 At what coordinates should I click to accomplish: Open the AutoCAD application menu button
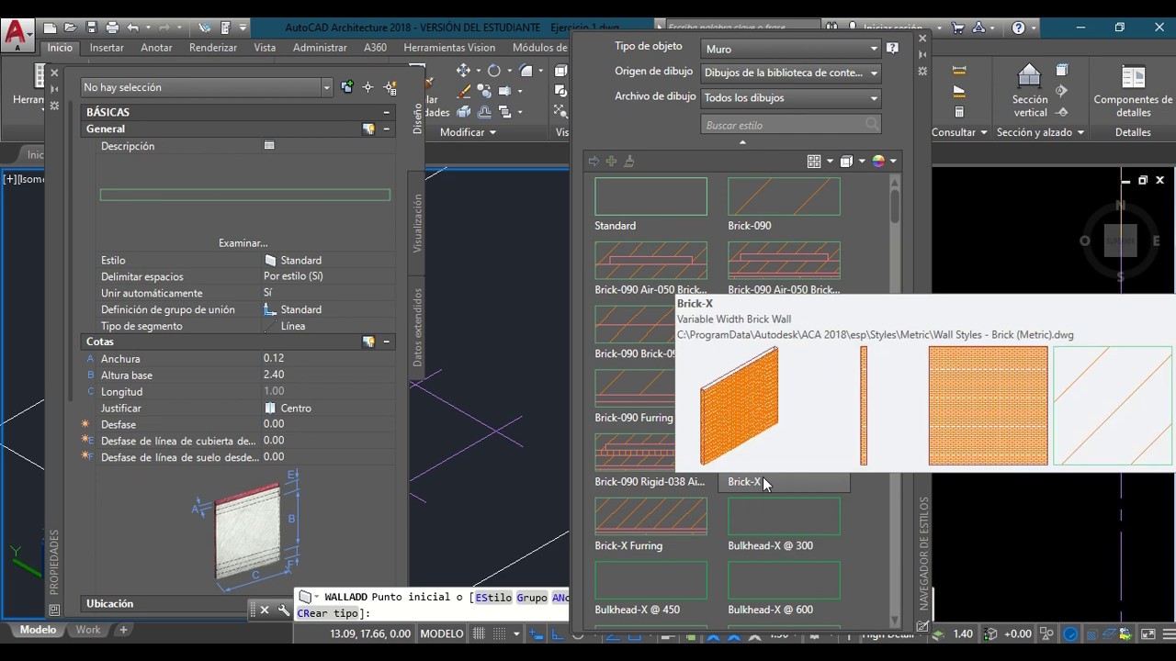(17, 35)
